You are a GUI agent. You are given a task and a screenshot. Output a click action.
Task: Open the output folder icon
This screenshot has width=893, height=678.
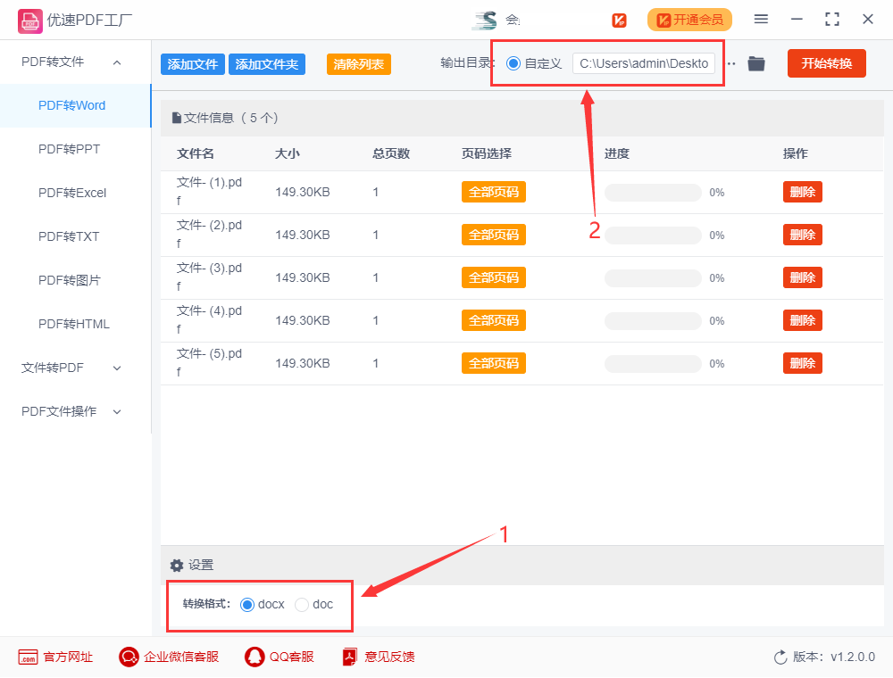click(x=756, y=63)
